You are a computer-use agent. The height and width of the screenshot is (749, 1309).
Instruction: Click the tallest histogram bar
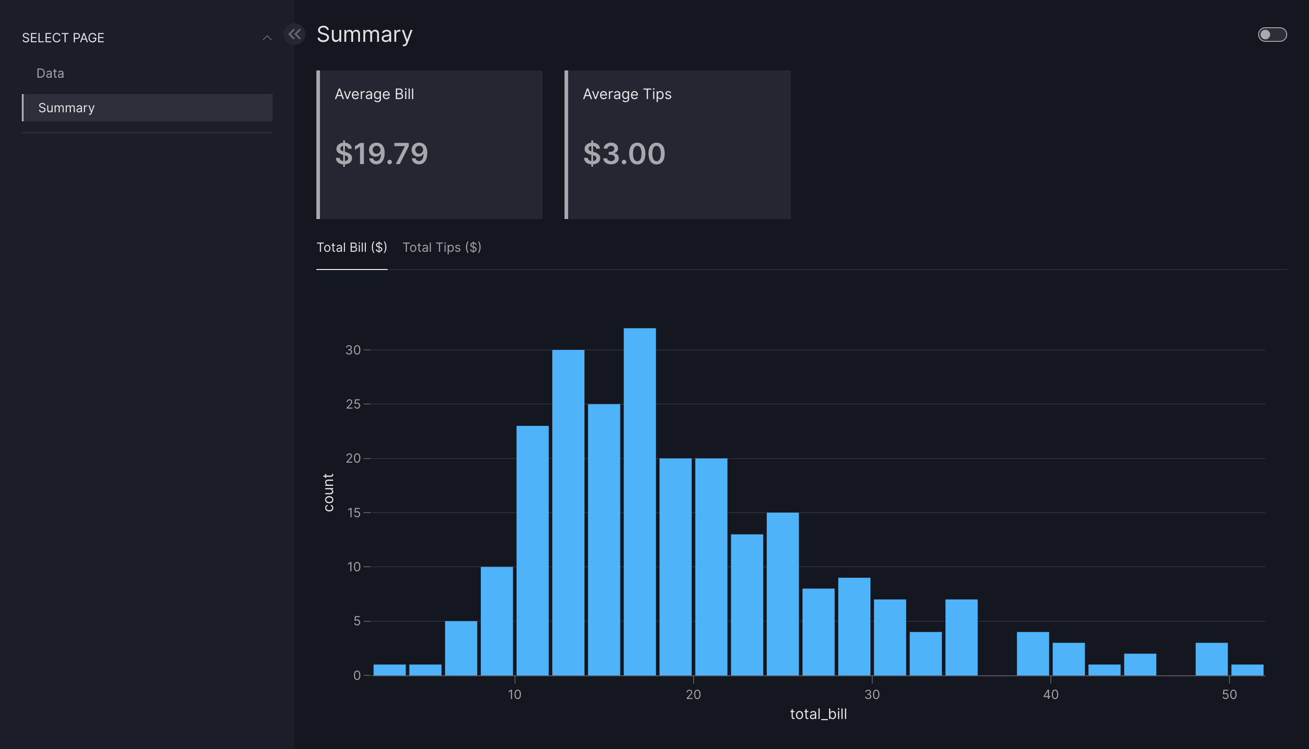coord(640,502)
